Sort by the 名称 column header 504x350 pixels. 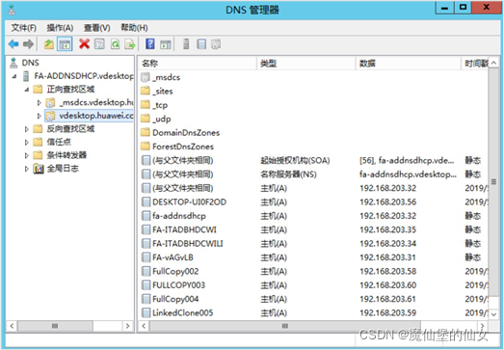(x=198, y=64)
